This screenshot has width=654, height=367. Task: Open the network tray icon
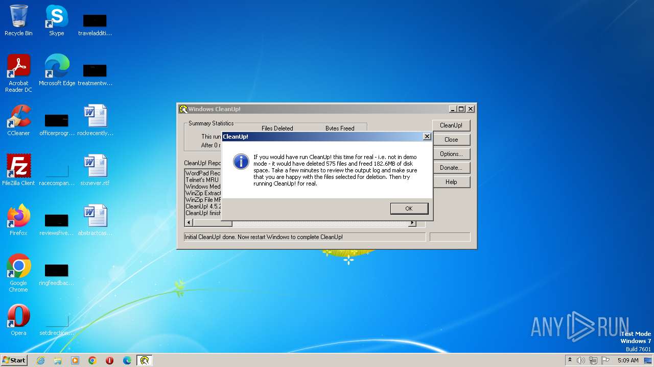click(593, 360)
